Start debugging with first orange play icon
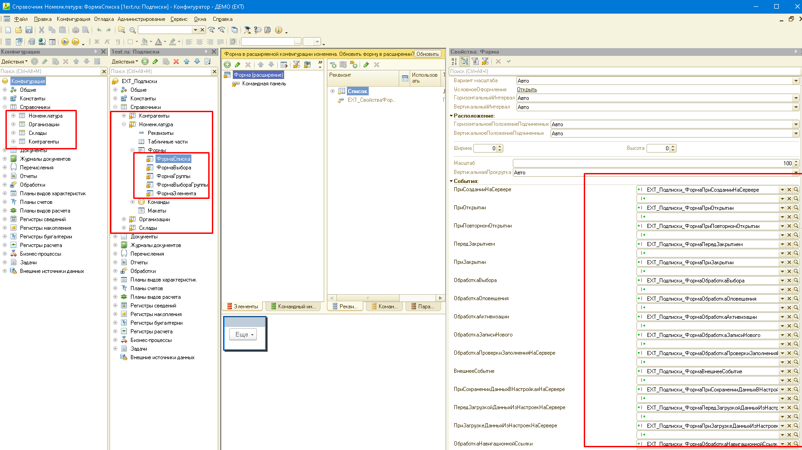 coord(65,42)
